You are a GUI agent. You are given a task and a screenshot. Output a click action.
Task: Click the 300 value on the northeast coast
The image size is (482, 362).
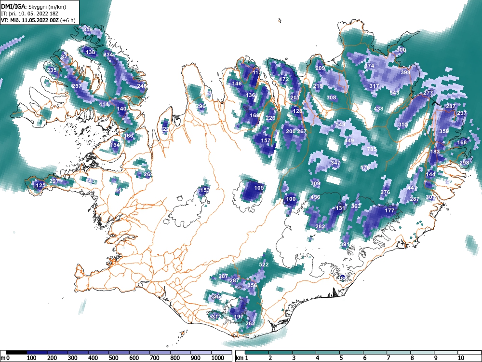[x=401, y=50]
